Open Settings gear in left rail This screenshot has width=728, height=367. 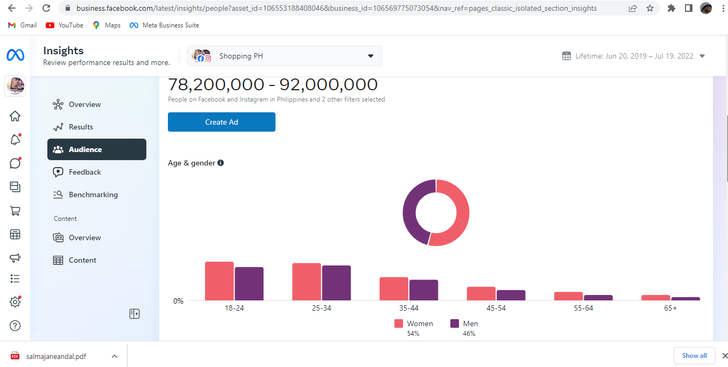coord(15,302)
